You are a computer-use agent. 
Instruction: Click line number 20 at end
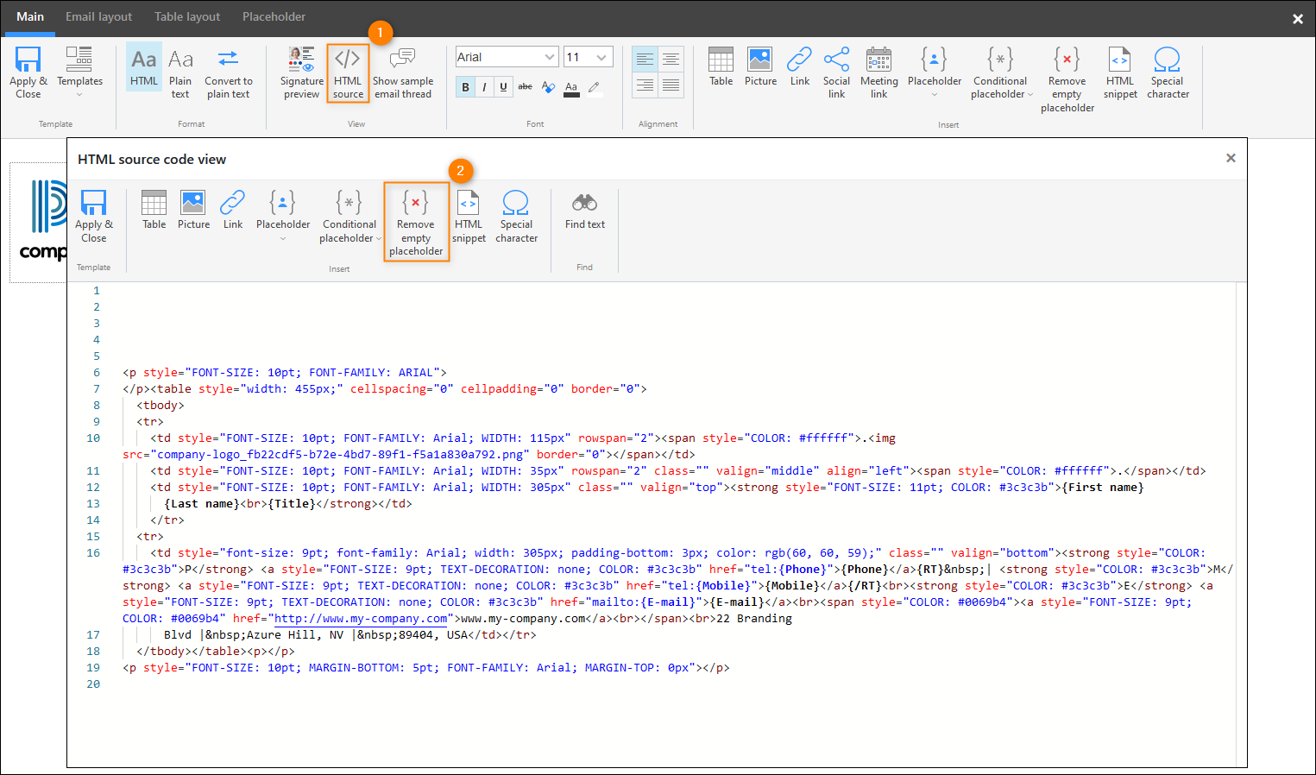(93, 684)
